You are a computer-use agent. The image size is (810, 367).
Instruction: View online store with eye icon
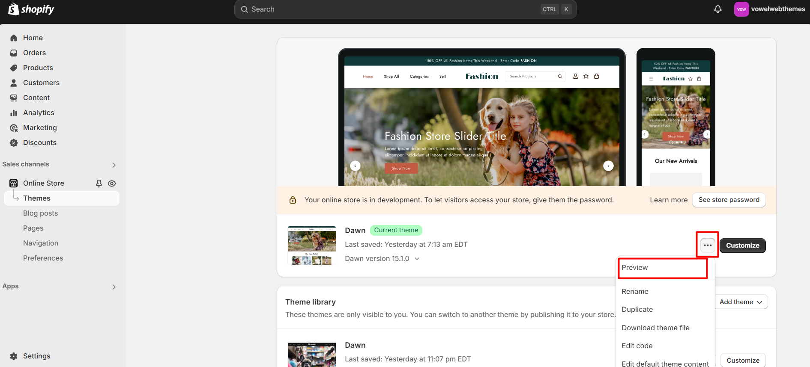coord(112,183)
